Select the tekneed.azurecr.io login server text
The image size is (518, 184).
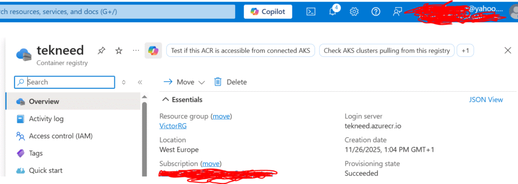373,126
